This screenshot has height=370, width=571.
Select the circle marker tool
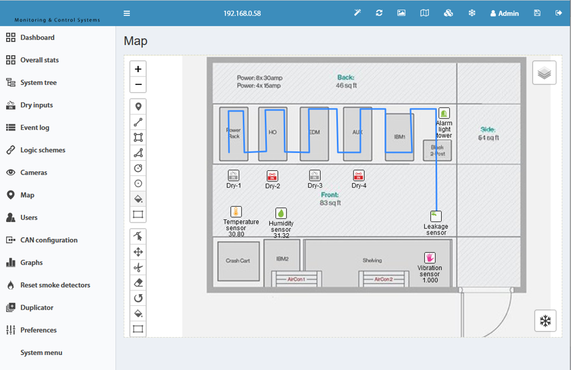tap(138, 184)
